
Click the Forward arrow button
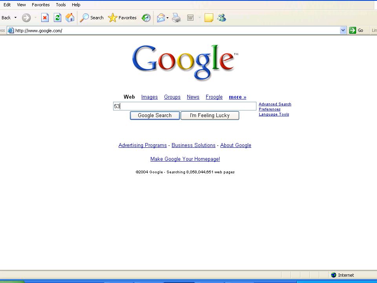click(x=26, y=18)
